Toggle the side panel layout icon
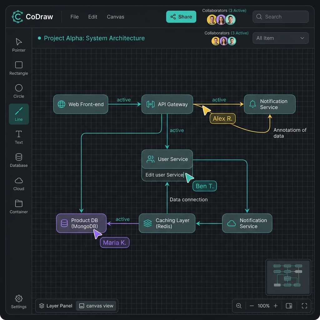The width and height of the screenshot is (320, 320). (x=289, y=306)
